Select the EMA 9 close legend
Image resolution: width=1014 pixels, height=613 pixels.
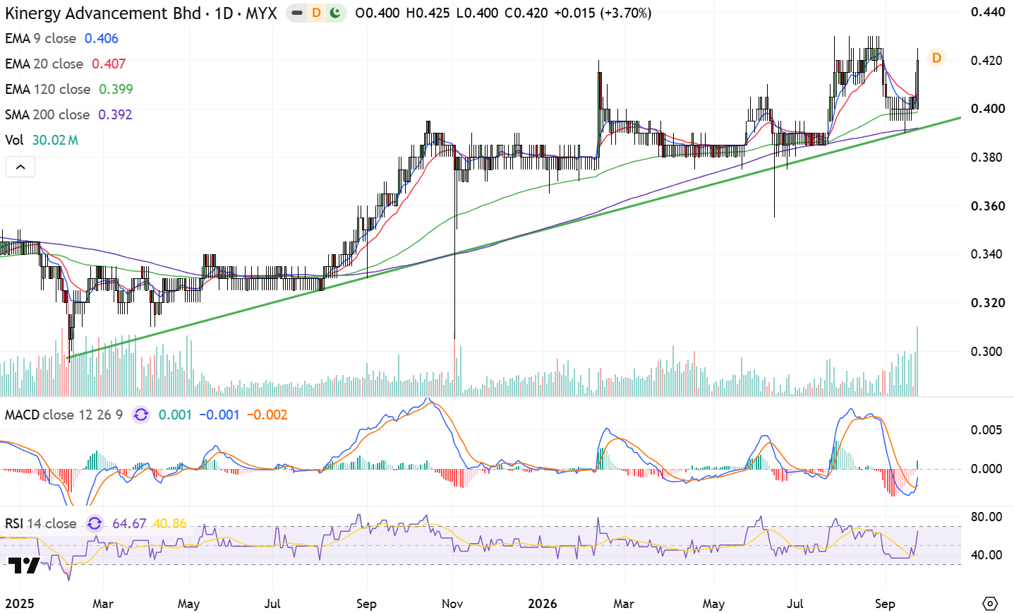coord(62,38)
